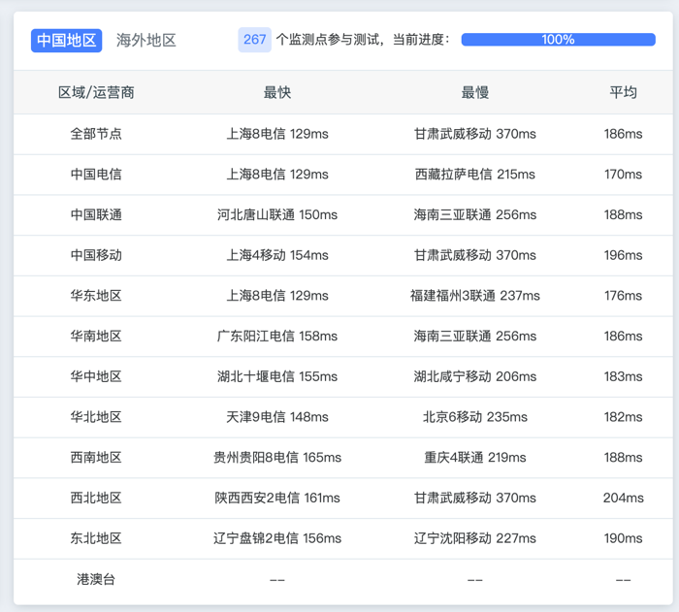This screenshot has width=679, height=612.
Task: Select the 西南地区 row label
Action: click(x=96, y=458)
